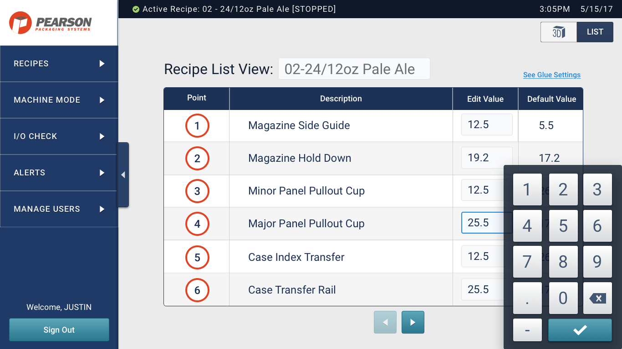Expand the I/O Check arrow

pyautogui.click(x=102, y=136)
